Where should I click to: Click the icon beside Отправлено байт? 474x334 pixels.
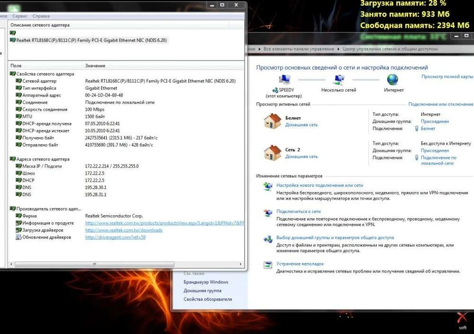(x=19, y=144)
